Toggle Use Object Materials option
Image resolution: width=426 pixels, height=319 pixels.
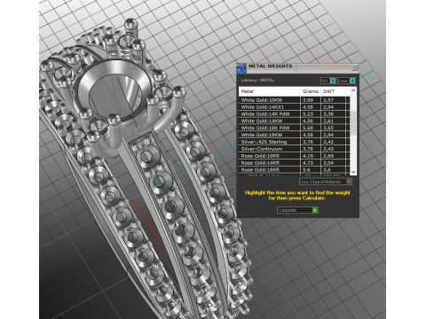[326, 182]
